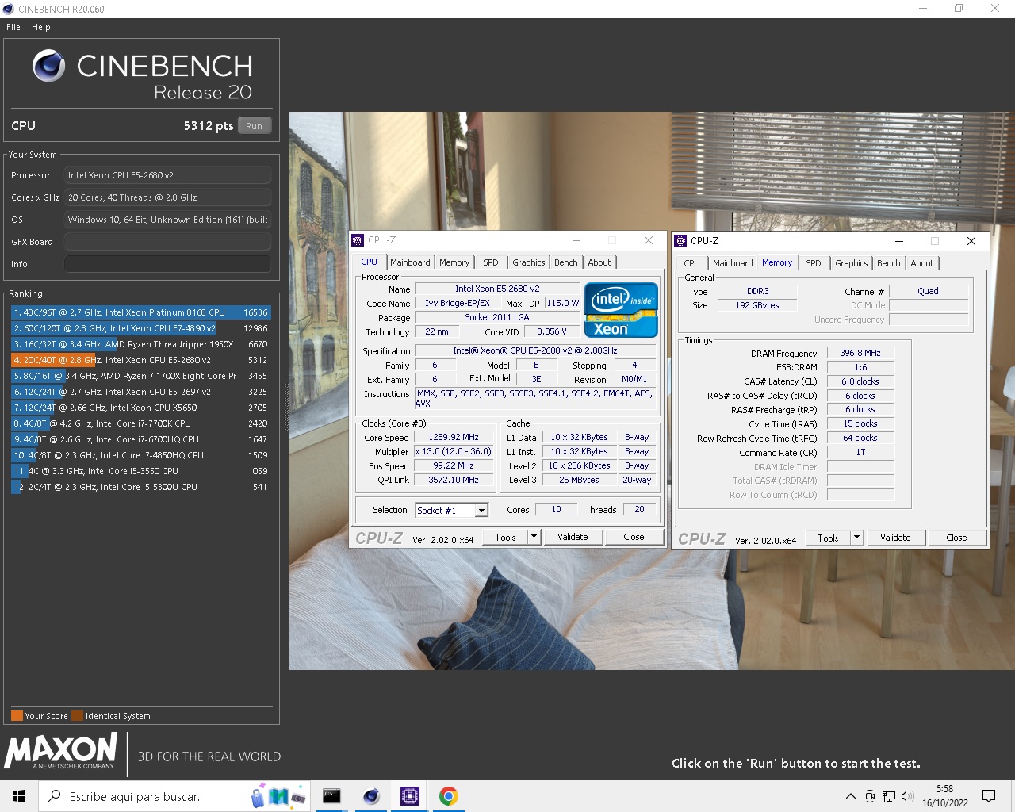Click the DRAM Frequency value 396.8 MHz
Image resolution: width=1015 pixels, height=812 pixels.
click(x=860, y=354)
